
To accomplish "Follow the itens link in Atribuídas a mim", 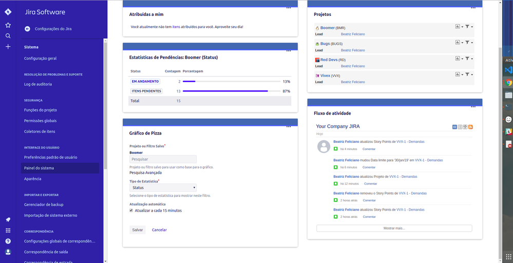I will tap(176, 27).
